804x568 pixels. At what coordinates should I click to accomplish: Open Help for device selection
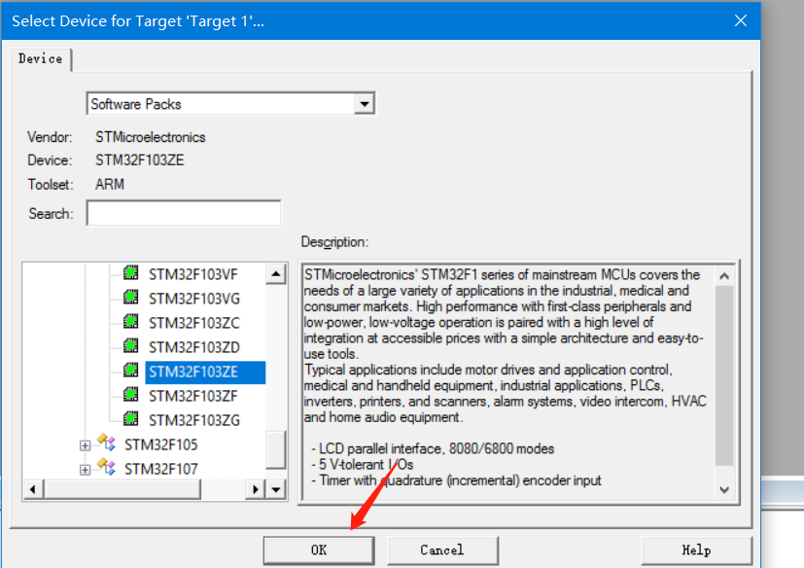(x=696, y=550)
